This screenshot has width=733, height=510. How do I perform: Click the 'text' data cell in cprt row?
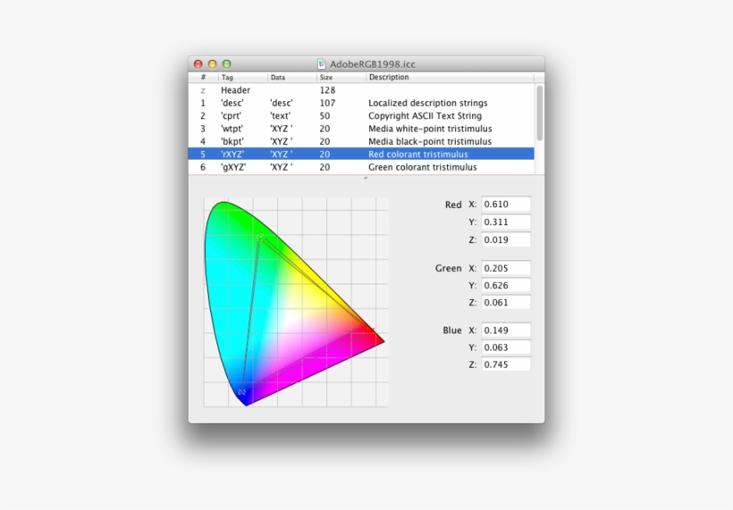point(280,116)
